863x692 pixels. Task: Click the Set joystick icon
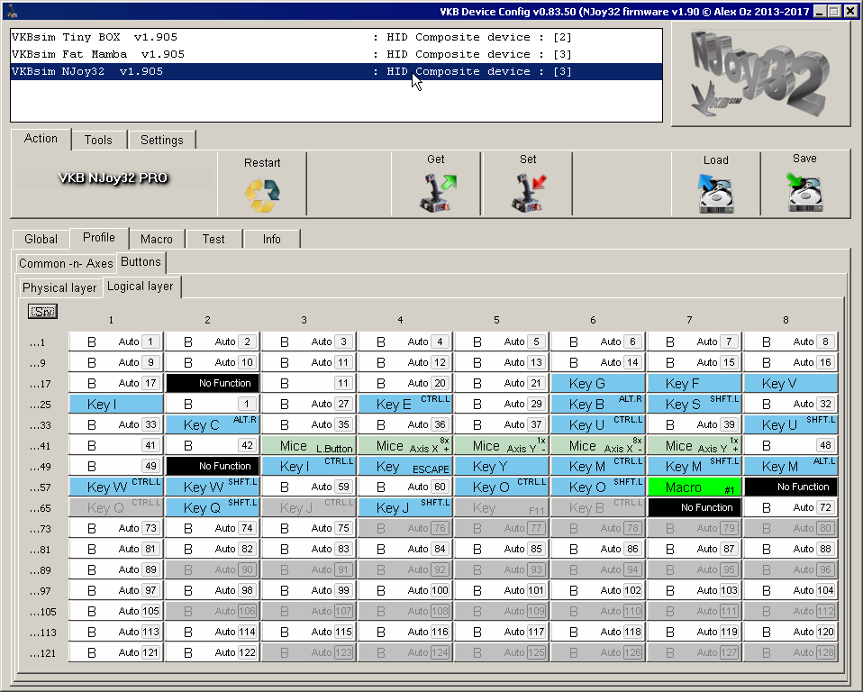(x=529, y=193)
